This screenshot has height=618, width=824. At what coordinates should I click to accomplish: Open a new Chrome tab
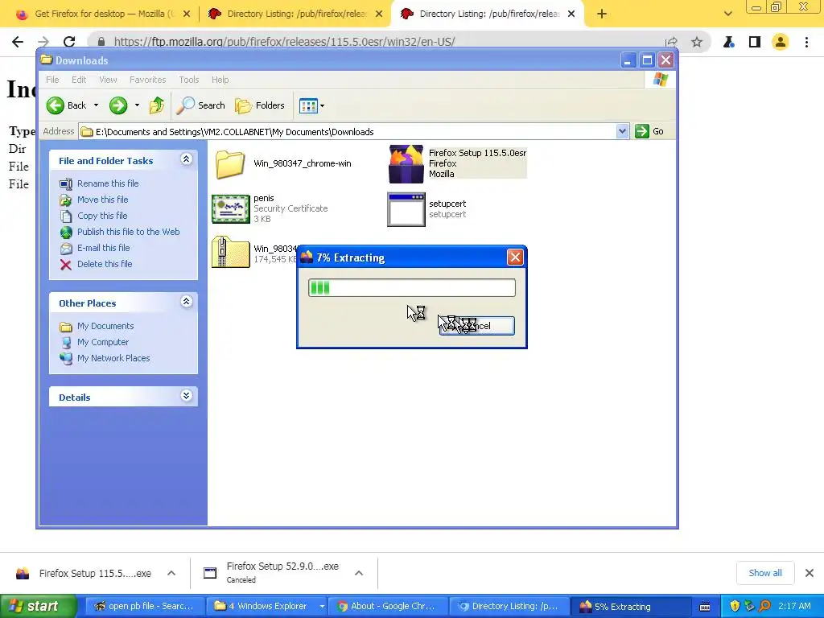coord(602,14)
